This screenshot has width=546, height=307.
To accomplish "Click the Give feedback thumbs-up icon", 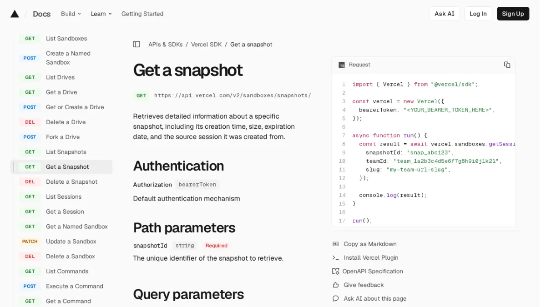I will tap(336, 285).
